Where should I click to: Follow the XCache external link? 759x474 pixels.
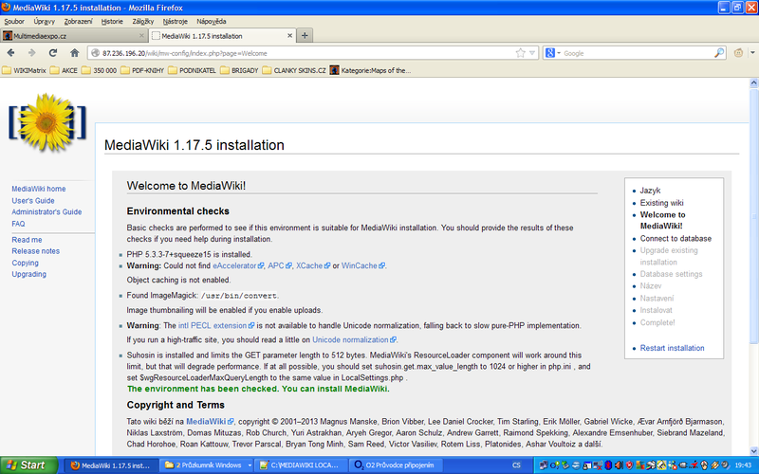(x=313, y=265)
